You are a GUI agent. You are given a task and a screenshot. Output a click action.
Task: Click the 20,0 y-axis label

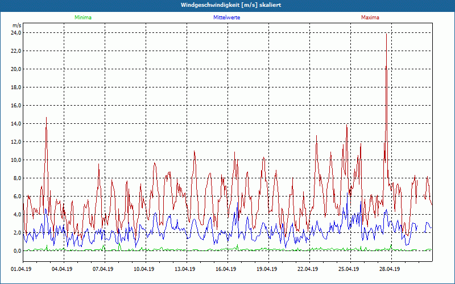point(16,69)
